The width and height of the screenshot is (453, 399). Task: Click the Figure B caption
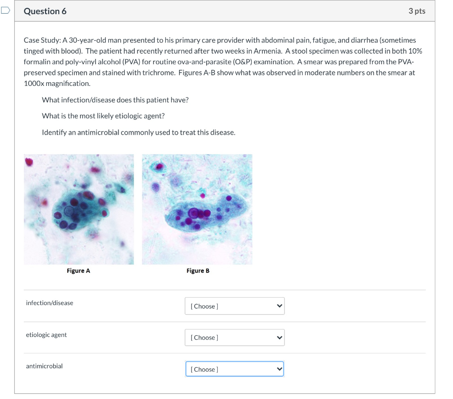click(198, 271)
